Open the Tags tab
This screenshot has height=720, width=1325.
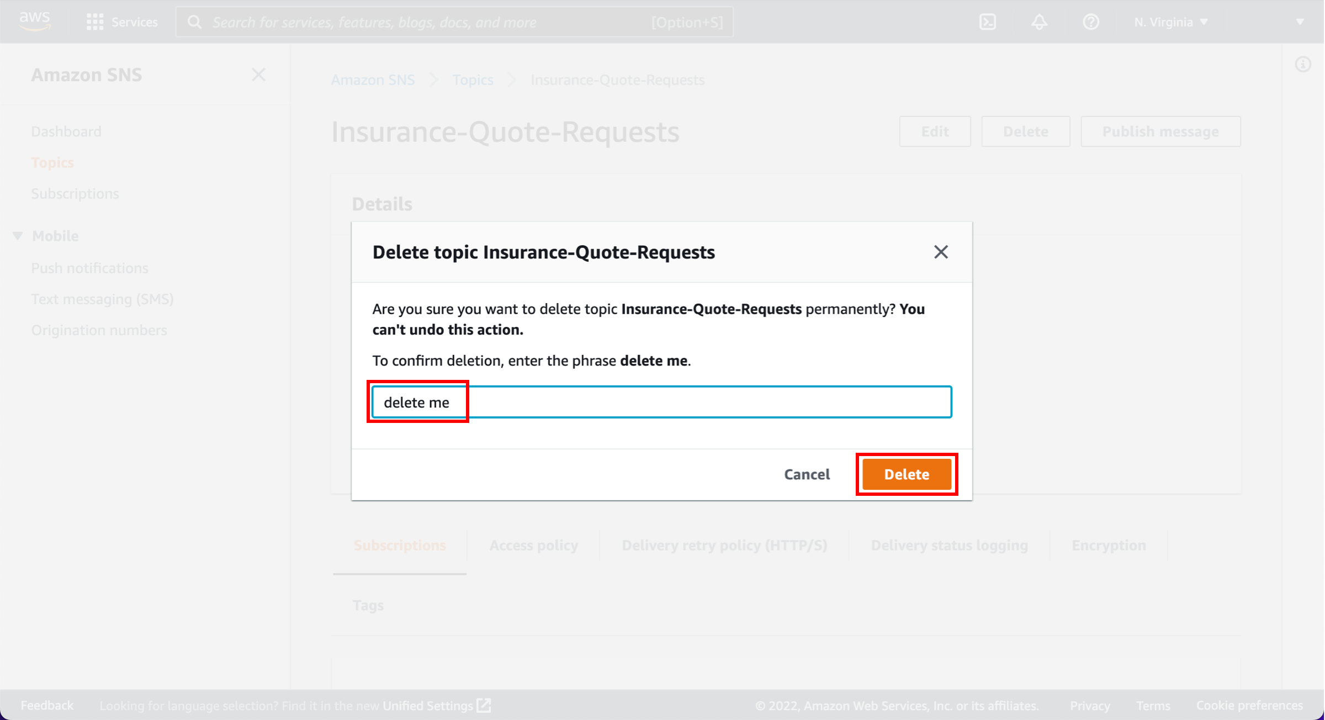(x=368, y=605)
